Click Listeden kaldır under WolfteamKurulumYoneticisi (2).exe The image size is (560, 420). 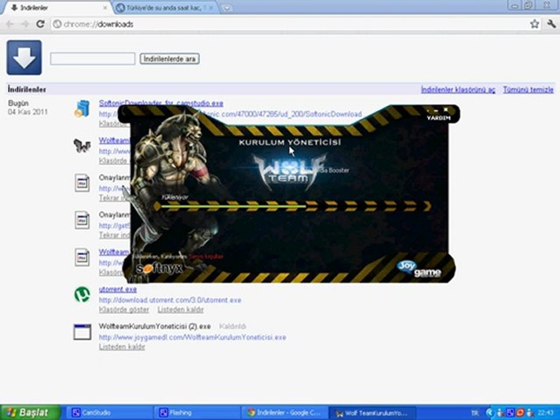point(122,346)
